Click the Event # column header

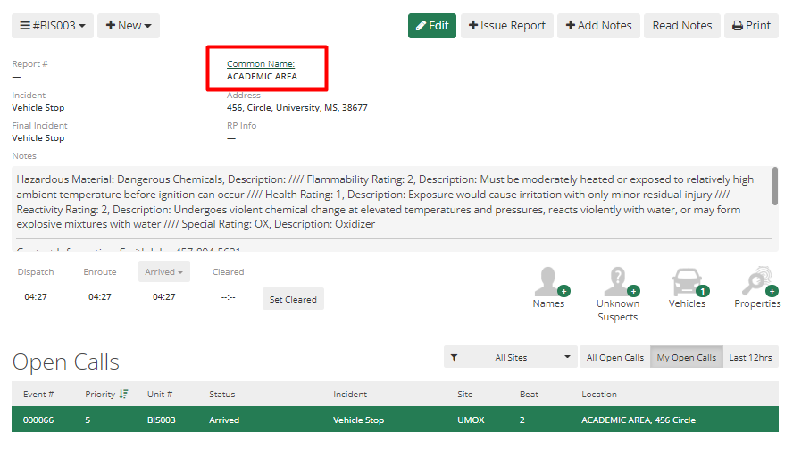[x=38, y=394]
